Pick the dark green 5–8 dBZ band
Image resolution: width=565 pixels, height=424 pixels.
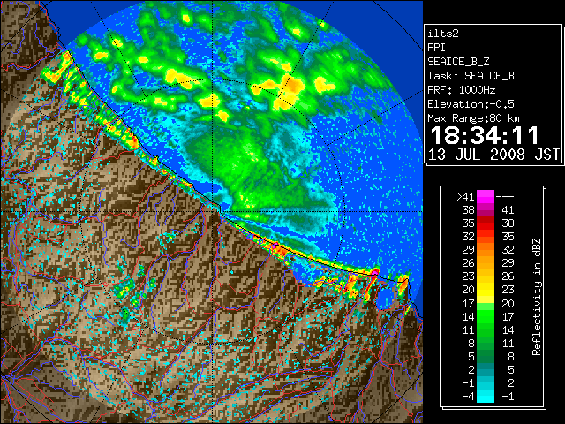(486, 357)
